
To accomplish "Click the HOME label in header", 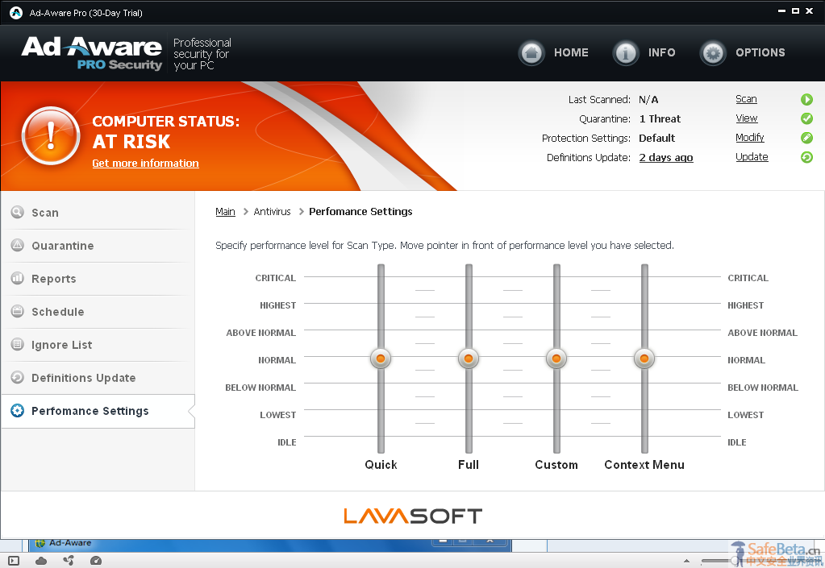I will click(x=571, y=52).
